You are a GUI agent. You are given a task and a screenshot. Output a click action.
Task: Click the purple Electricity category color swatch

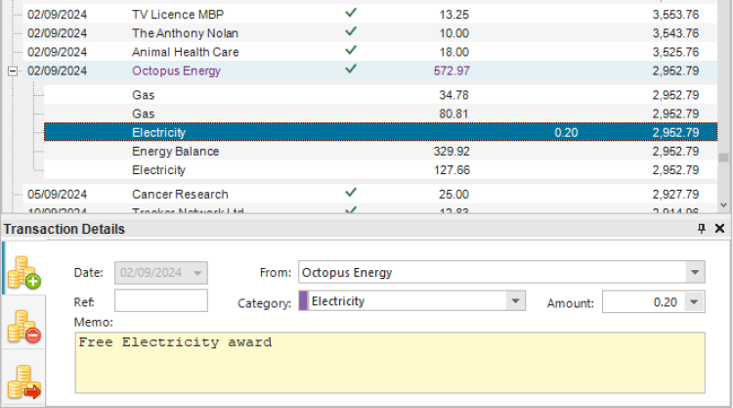[303, 302]
